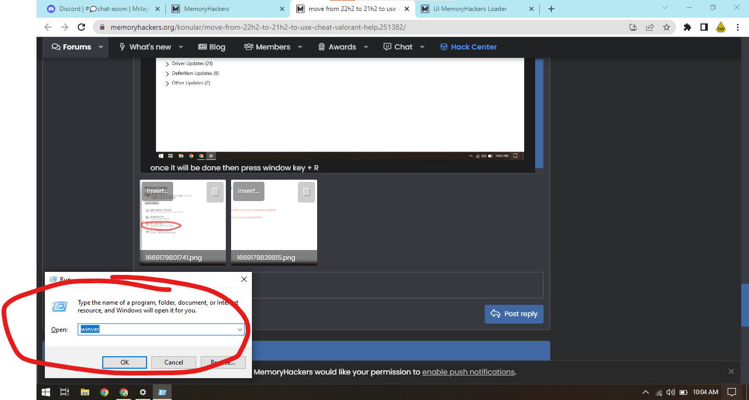
Task: Open the Extensions puzzle-piece menu
Action: pos(687,27)
